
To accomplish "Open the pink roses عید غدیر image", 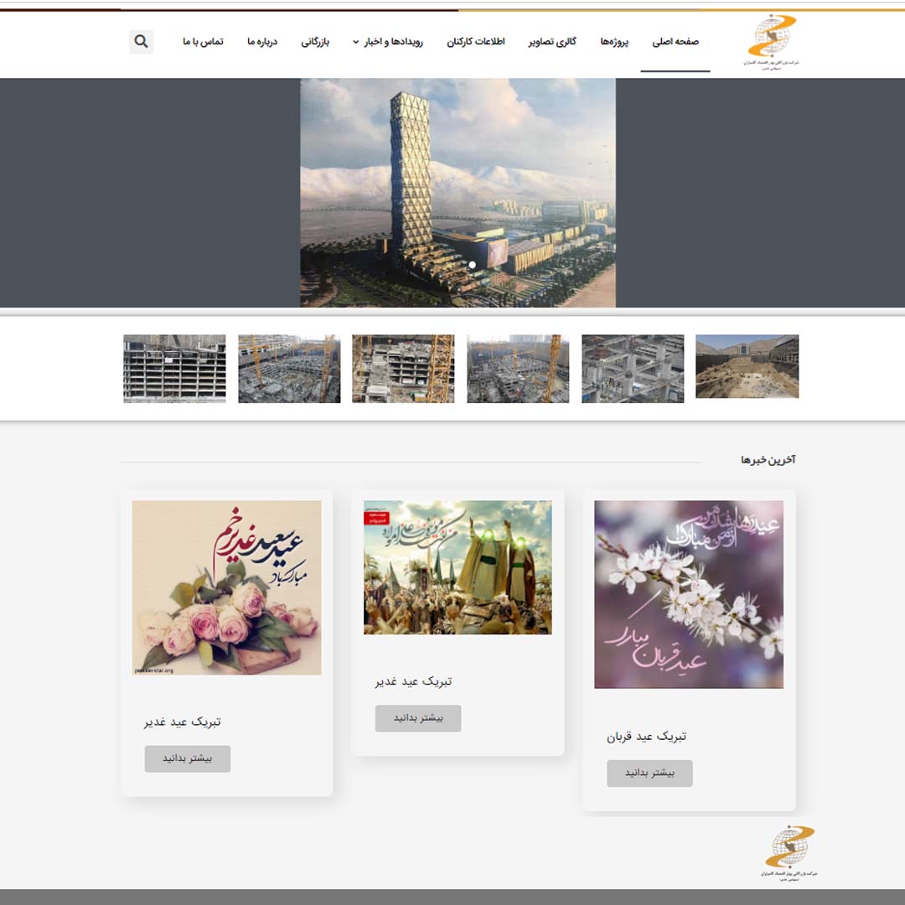I will pyautogui.click(x=226, y=587).
